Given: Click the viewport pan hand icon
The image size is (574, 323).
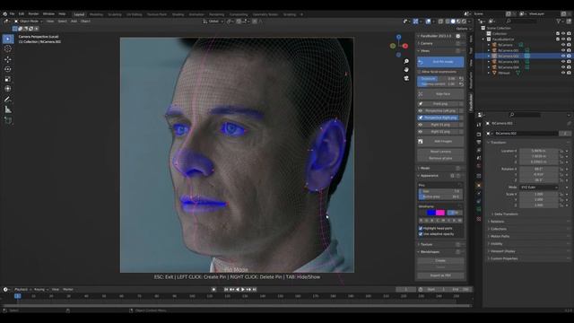Looking at the screenshot, I should pyautogui.click(x=406, y=70).
